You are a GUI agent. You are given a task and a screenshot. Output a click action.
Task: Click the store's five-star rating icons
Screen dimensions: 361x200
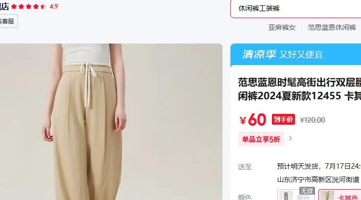(x=28, y=6)
